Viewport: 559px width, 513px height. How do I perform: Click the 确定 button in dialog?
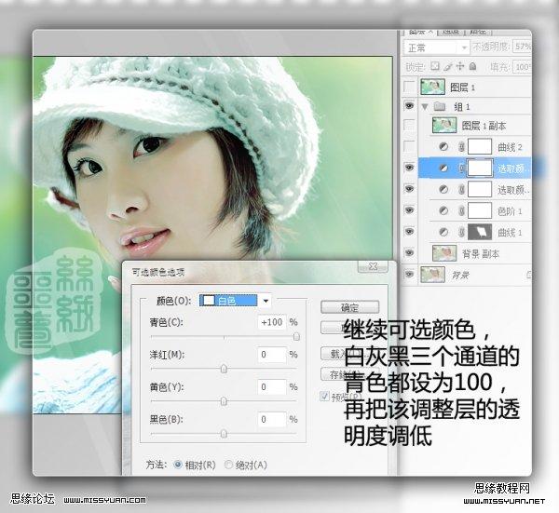(x=349, y=307)
